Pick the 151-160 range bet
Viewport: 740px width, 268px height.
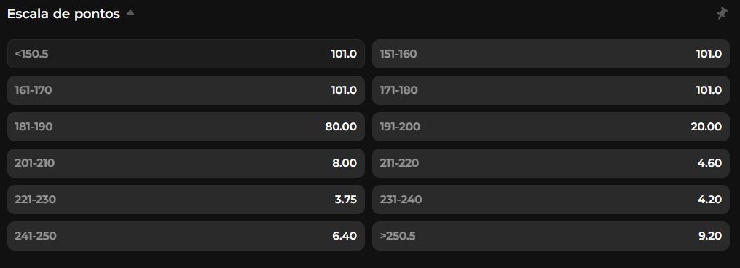[x=551, y=54]
